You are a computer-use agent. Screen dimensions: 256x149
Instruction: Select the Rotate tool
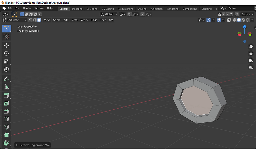tap(7, 53)
